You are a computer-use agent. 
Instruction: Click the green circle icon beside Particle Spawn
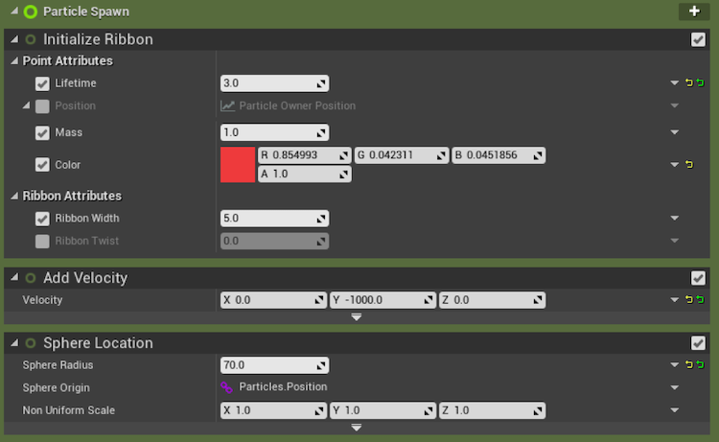click(31, 12)
